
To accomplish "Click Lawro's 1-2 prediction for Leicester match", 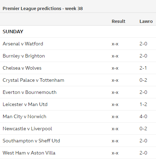I will (x=143, y=104).
